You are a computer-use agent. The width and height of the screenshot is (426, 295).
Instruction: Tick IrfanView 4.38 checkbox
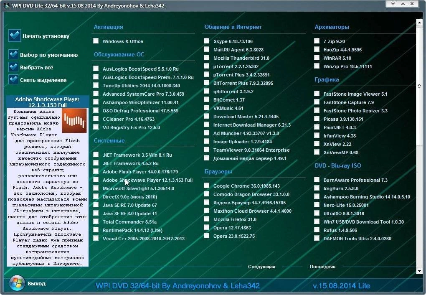(x=317, y=135)
